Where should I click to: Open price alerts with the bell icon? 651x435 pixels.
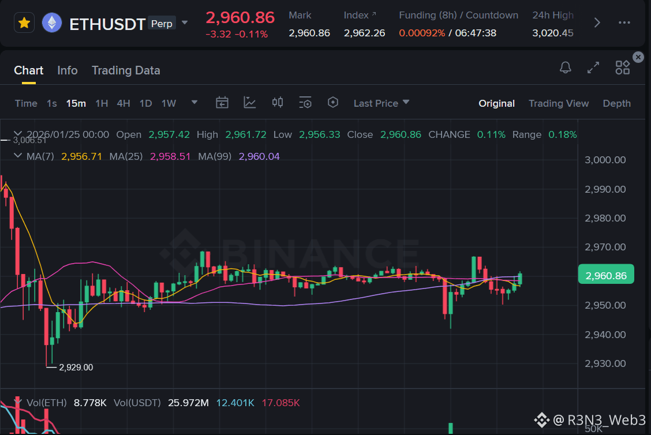coord(565,67)
